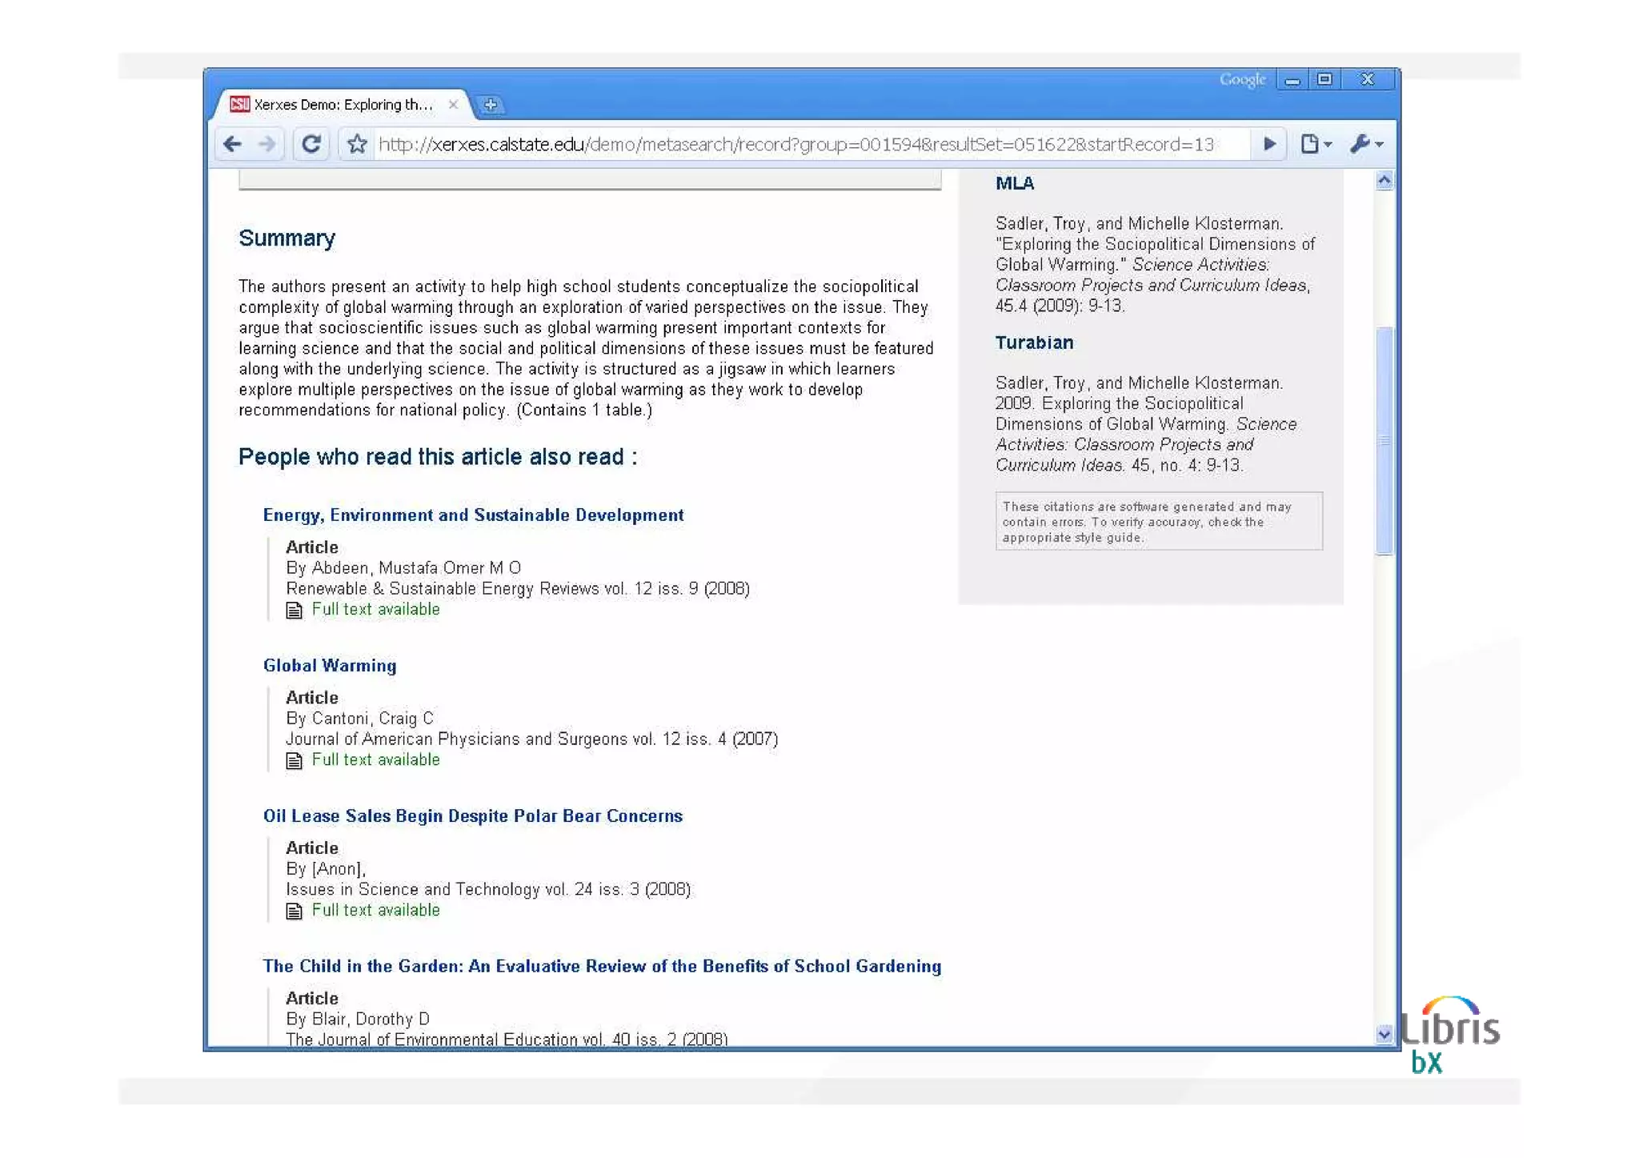The image size is (1639, 1158).
Task: Click Full text available under Abdeen article
Action: point(375,610)
